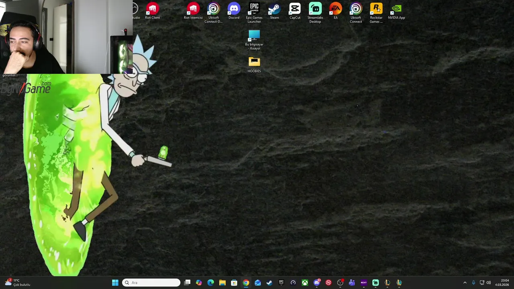The width and height of the screenshot is (514, 289).
Task: Expand the hidden system tray icons
Action: 465,283
